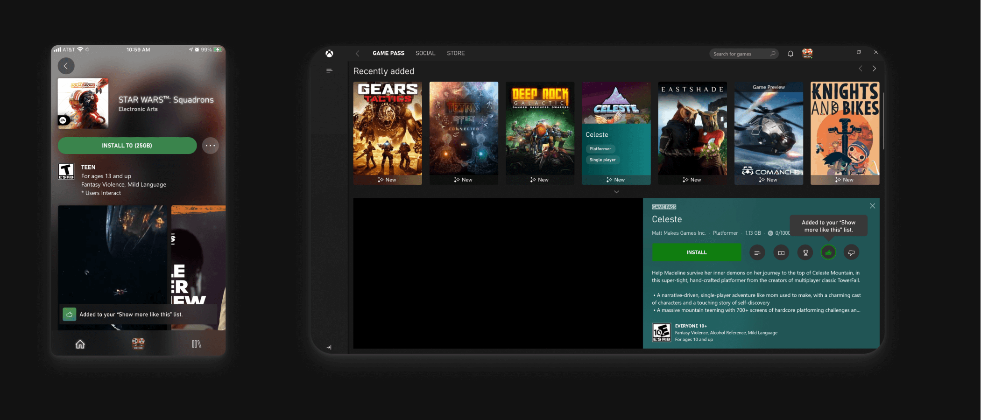Go back using the left chevron near Game Pass
The image size is (981, 420).
point(358,53)
